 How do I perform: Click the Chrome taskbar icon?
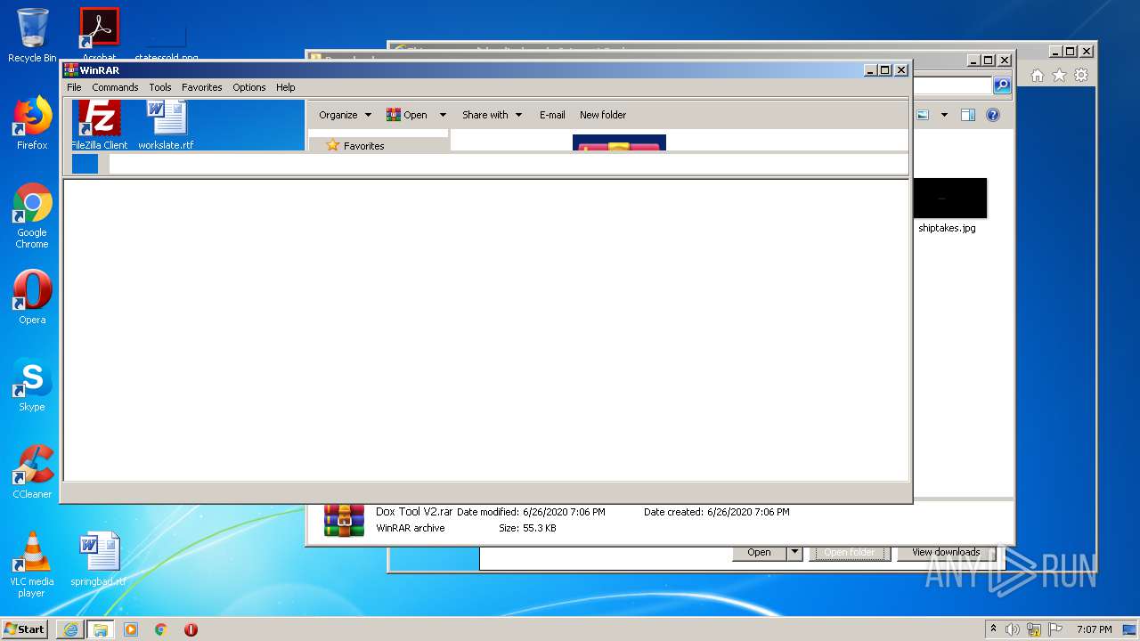click(161, 629)
